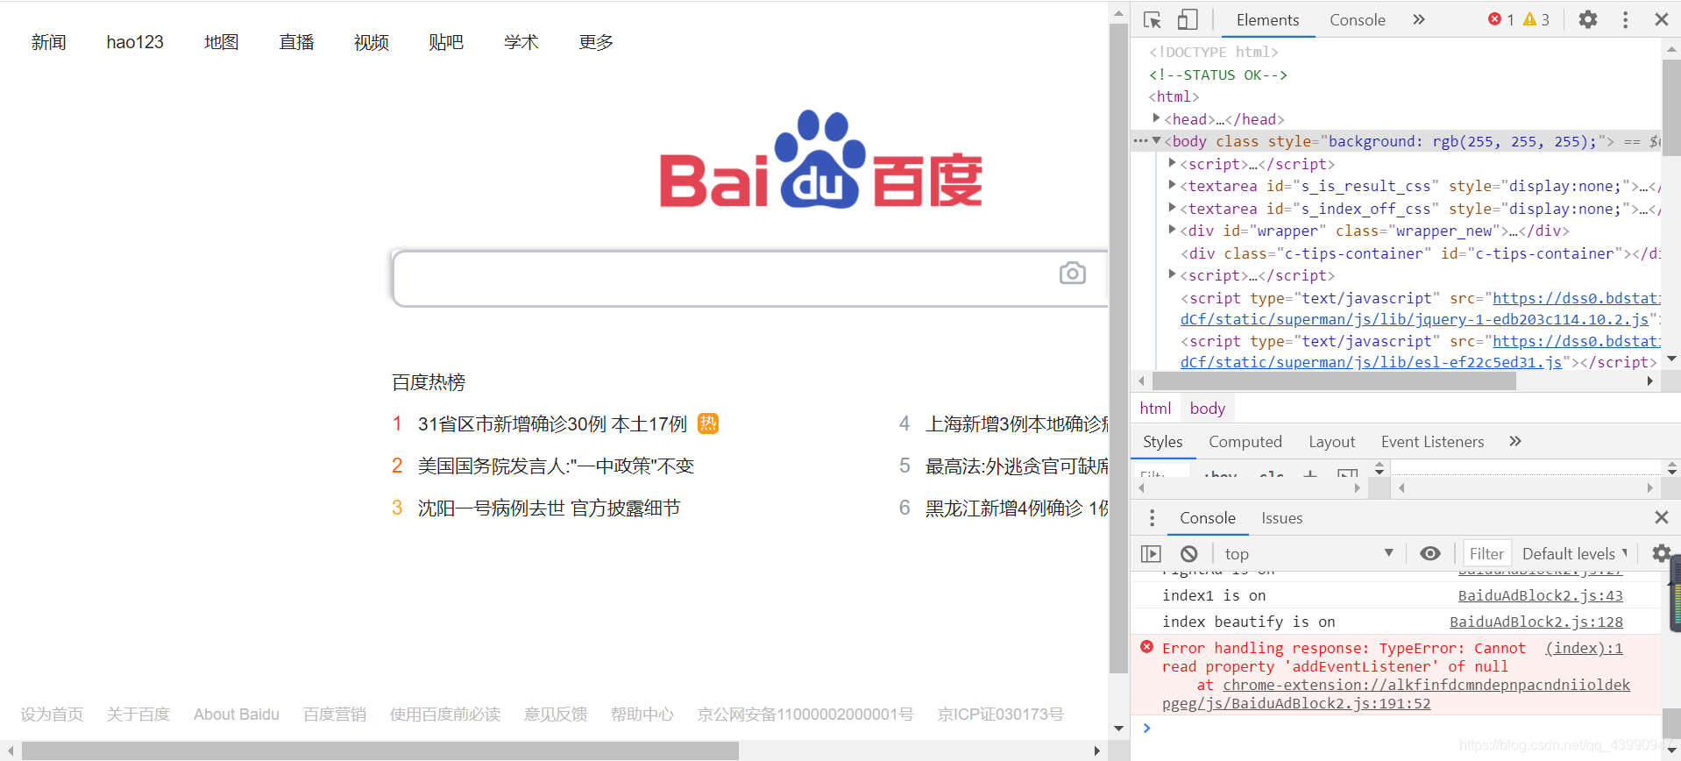
Task: Click the Baidu logo
Action: (x=821, y=160)
